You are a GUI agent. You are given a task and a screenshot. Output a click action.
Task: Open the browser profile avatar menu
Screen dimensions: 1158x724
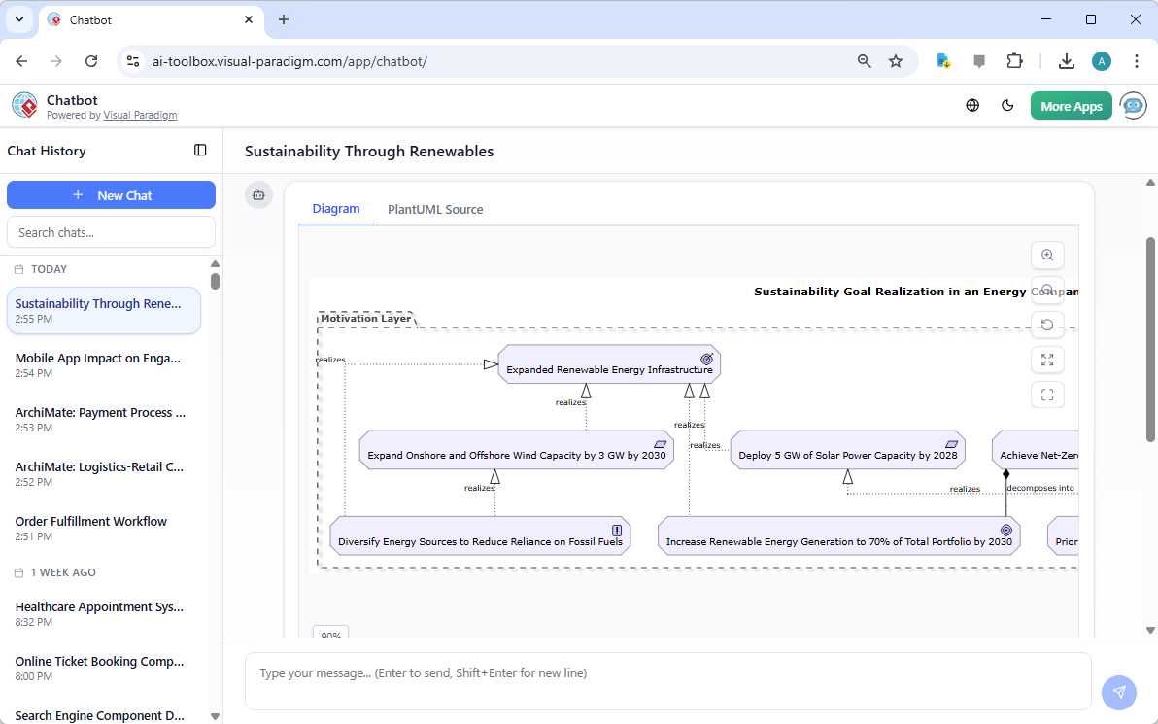coord(1101,60)
